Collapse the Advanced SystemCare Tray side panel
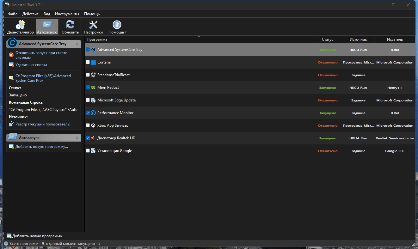418x249 pixels. click(x=77, y=44)
